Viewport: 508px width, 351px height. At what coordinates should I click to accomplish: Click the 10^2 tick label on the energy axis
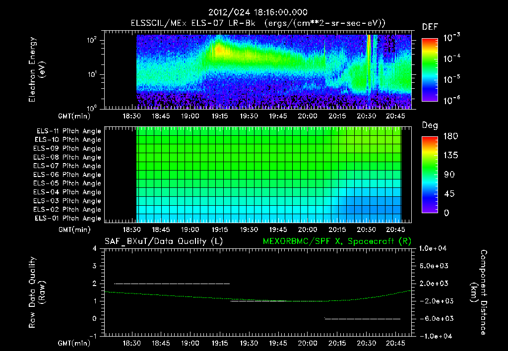tap(92, 40)
